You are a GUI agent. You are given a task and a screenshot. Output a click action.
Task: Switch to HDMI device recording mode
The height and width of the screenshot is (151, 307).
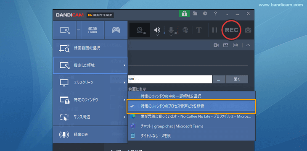(x=93, y=30)
